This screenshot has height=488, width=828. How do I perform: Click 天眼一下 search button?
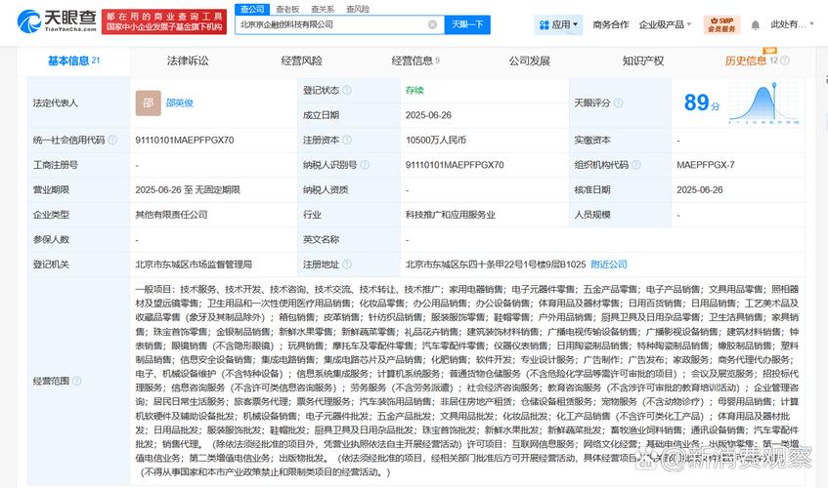(467, 24)
